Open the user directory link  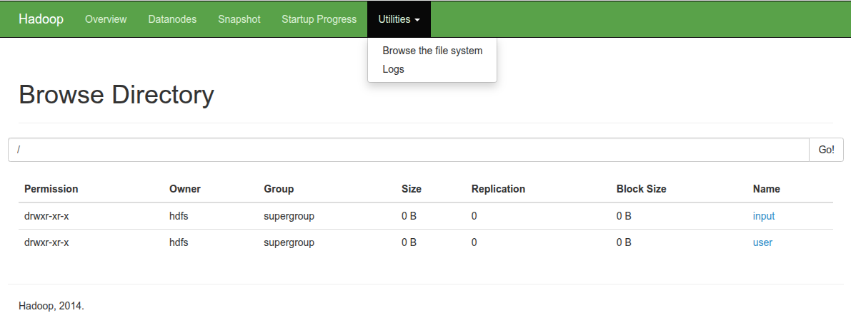[x=762, y=242]
